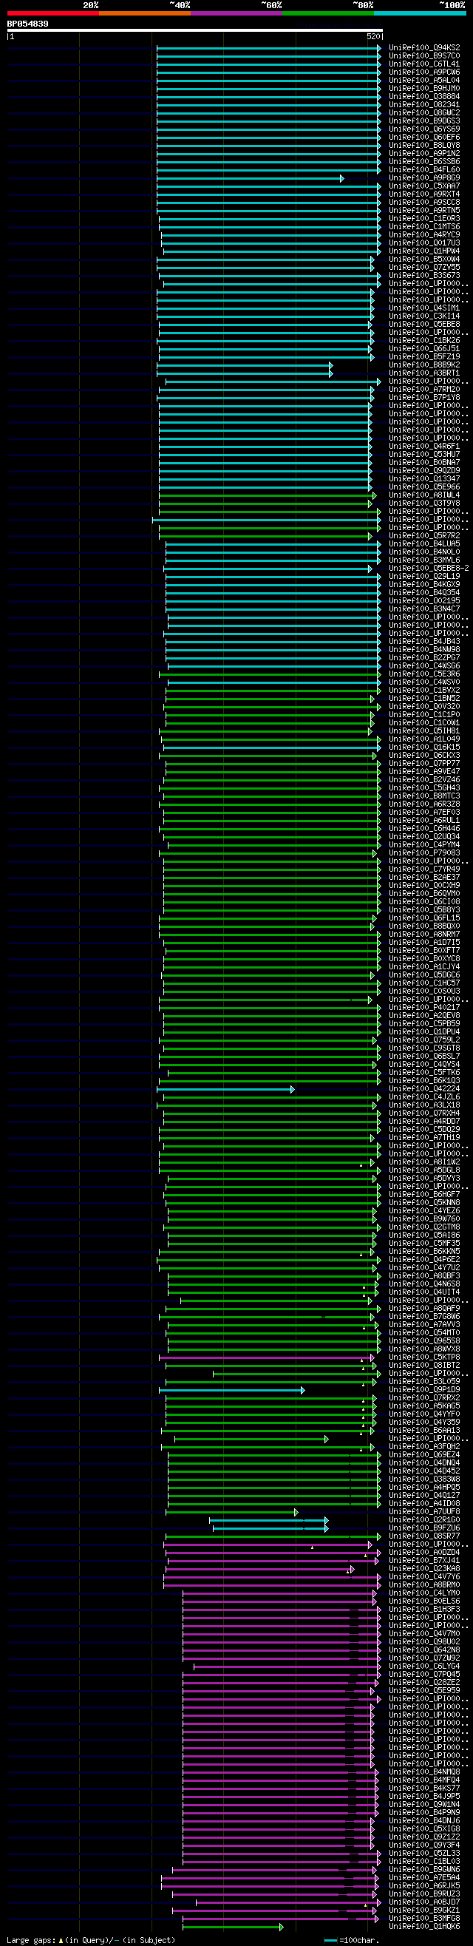
Task: Click hit label UniRef100_Q4P6E2
Action: [x=425, y=1259]
